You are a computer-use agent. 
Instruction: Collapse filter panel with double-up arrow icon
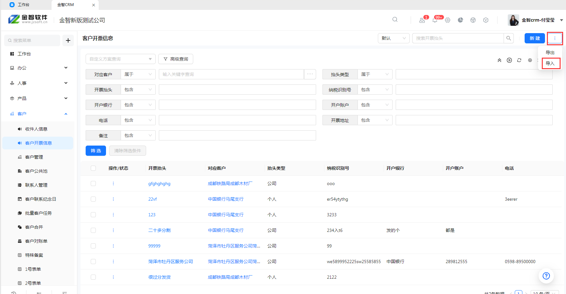(499, 60)
